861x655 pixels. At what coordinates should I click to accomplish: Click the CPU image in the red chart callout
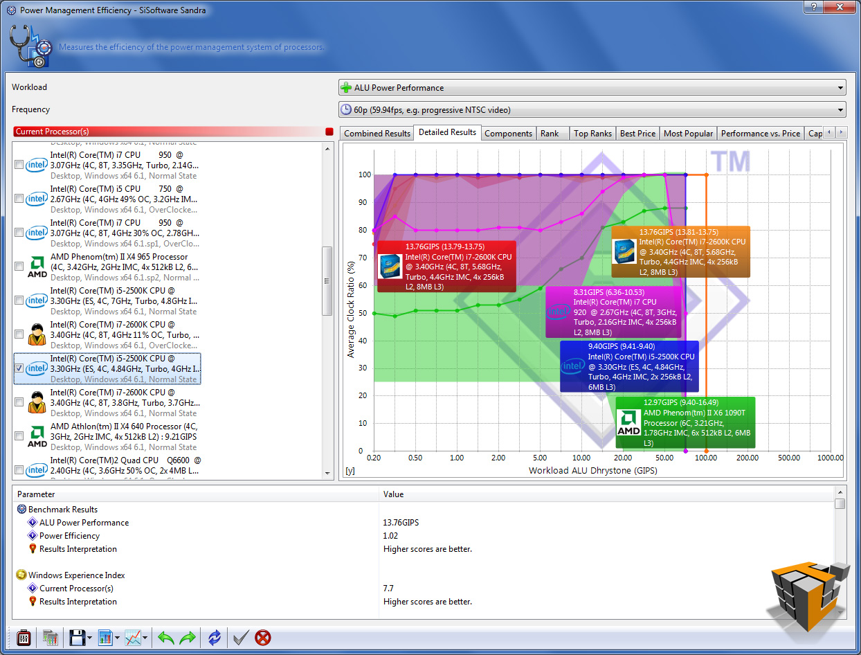(390, 267)
